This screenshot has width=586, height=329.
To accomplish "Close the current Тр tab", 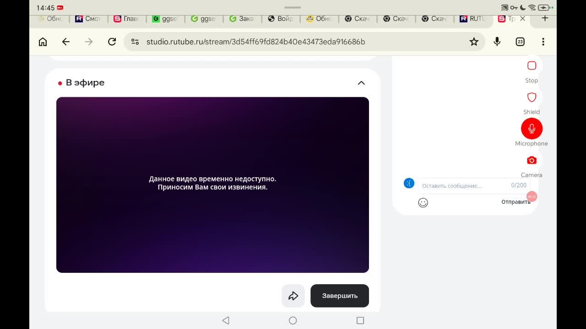I will [522, 19].
